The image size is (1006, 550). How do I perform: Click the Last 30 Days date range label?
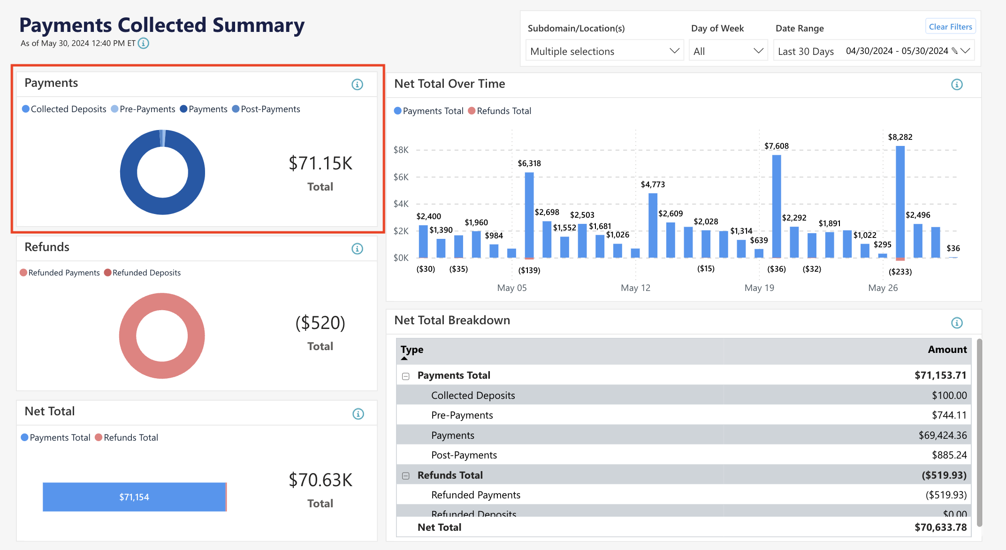point(806,51)
